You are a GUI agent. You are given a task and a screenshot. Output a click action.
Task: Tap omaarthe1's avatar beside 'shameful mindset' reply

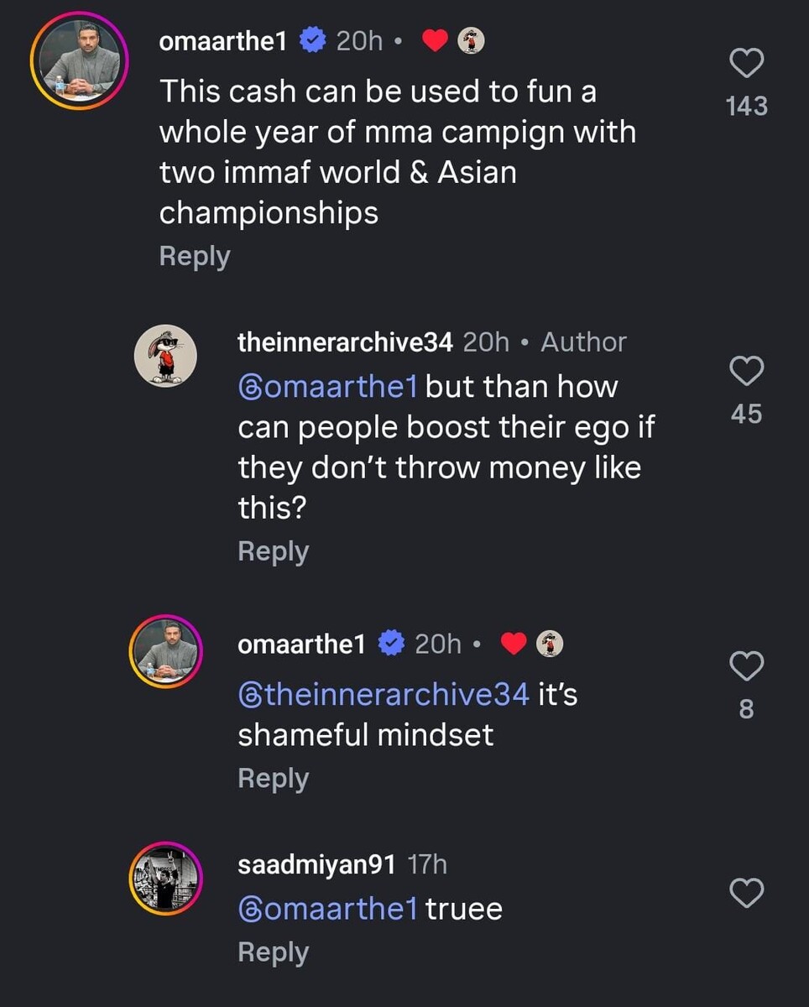pos(166,652)
